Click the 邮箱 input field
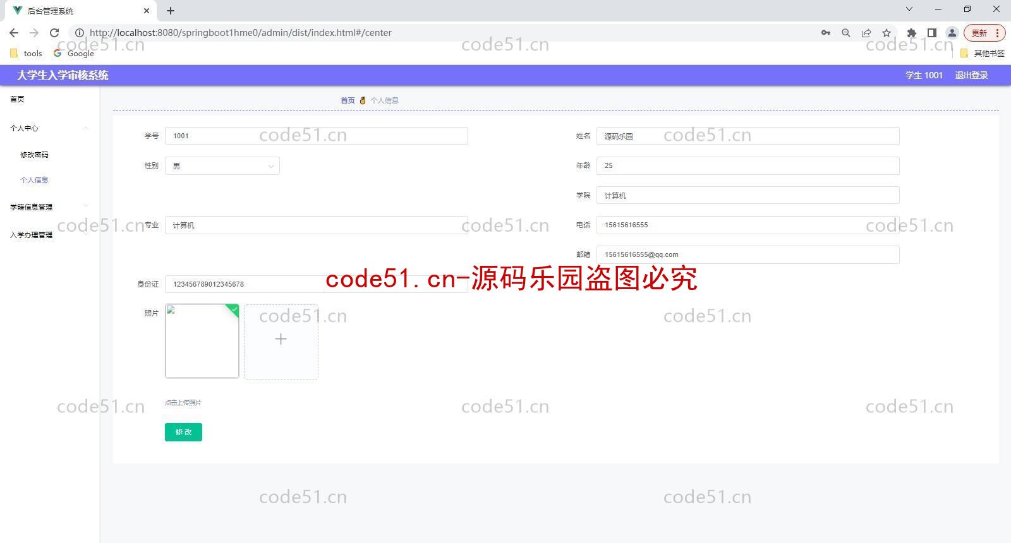The image size is (1011, 543). [748, 254]
